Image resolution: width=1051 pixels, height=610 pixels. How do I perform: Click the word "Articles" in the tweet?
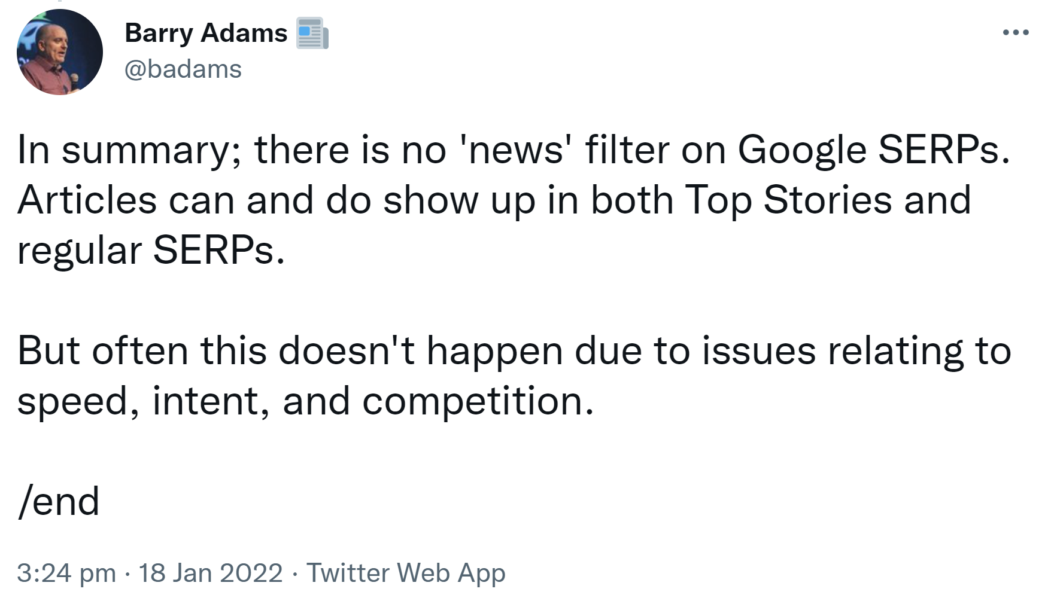pyautogui.click(x=87, y=200)
